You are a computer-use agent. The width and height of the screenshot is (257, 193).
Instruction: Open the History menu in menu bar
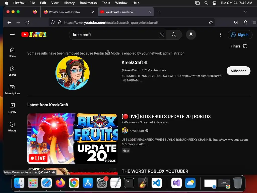pyautogui.click(x=69, y=3)
